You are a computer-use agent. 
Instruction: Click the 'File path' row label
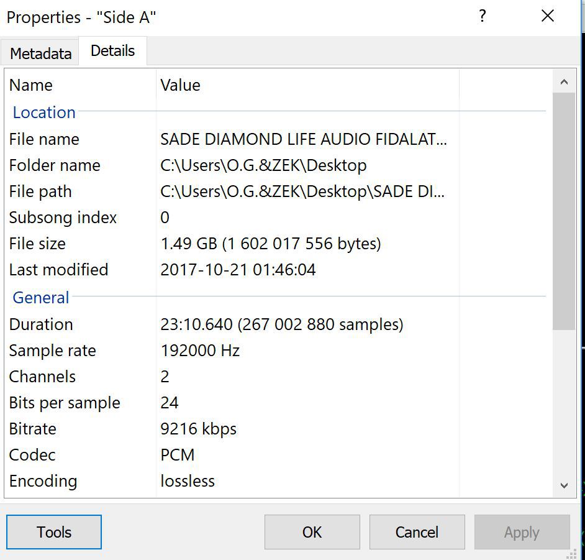coord(40,191)
